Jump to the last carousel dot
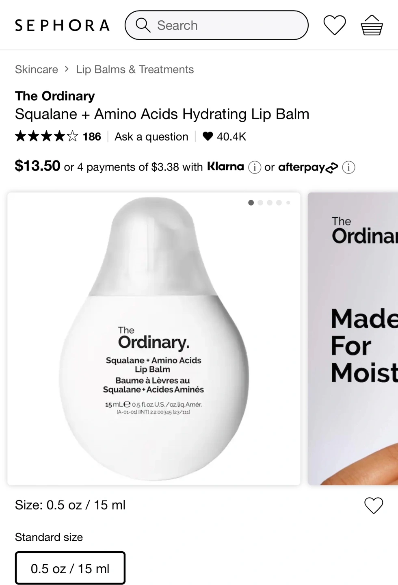Screen dimensions: 398x585 (288, 203)
